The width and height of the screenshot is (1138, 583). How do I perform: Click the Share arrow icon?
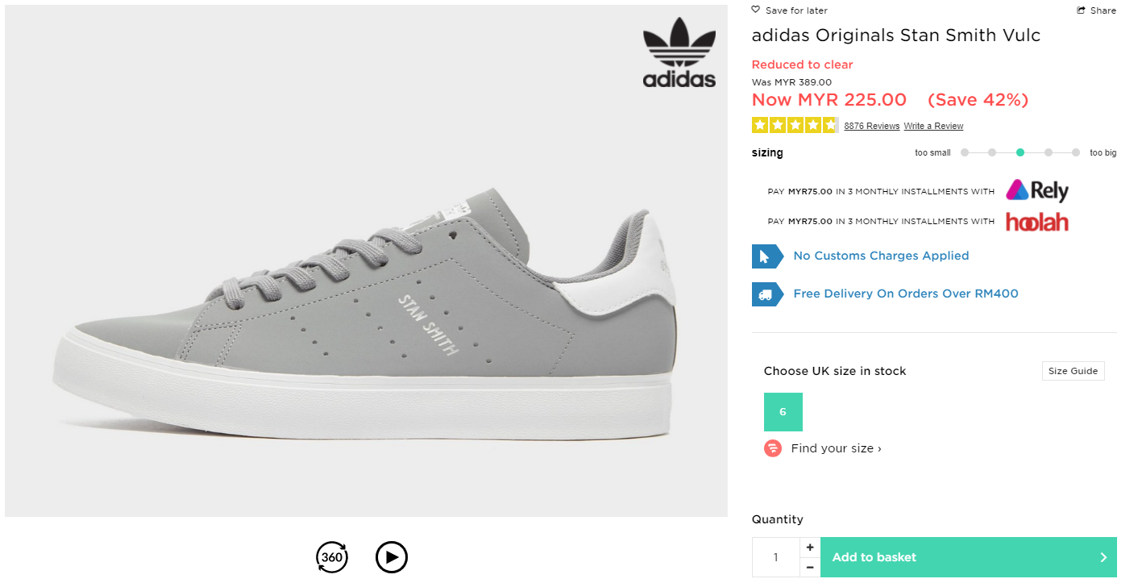[x=1082, y=10]
